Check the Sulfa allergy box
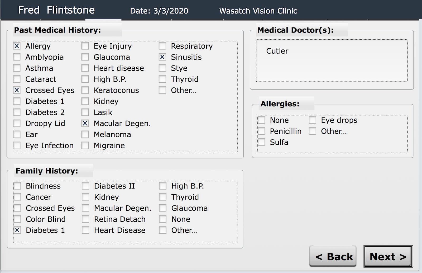The height and width of the screenshot is (273, 422). click(x=261, y=142)
